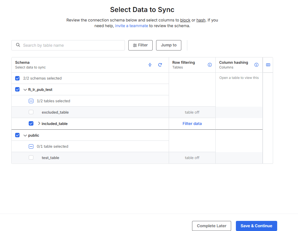
Task: Uncheck the included_table checkbox
Action: (x=31, y=124)
